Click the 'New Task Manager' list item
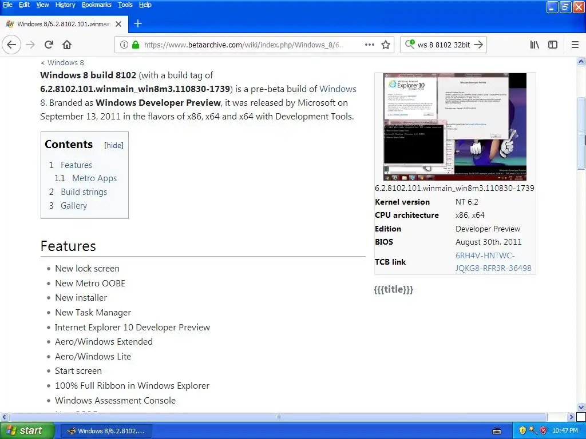 click(x=93, y=313)
